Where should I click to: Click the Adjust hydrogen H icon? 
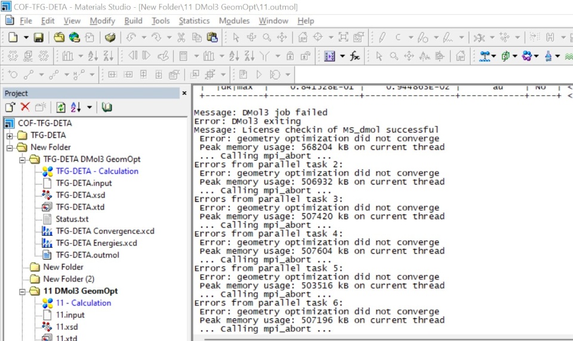coord(550,37)
